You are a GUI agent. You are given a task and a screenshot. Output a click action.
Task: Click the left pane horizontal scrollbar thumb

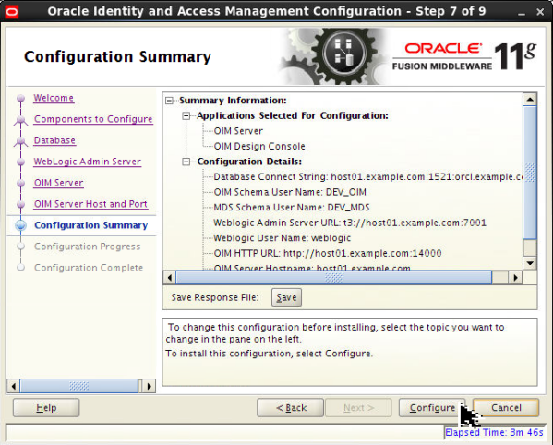(79, 386)
